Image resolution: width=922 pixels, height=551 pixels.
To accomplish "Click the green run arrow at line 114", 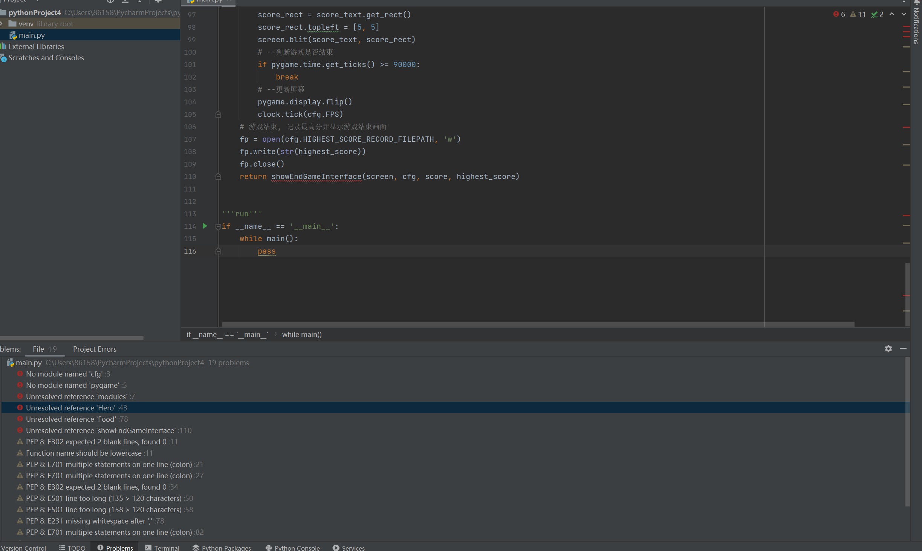I will pyautogui.click(x=205, y=226).
